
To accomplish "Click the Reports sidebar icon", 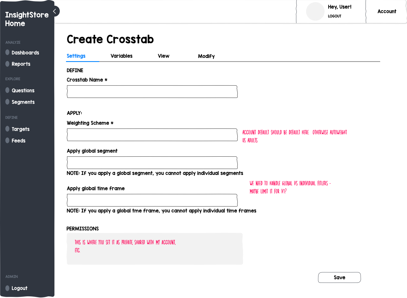I will point(8,64).
